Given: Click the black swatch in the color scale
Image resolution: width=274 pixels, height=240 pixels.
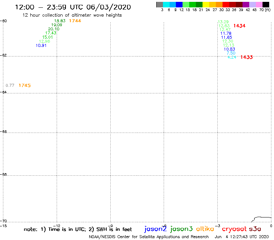Looking at the screenshot, I should 266,4.
